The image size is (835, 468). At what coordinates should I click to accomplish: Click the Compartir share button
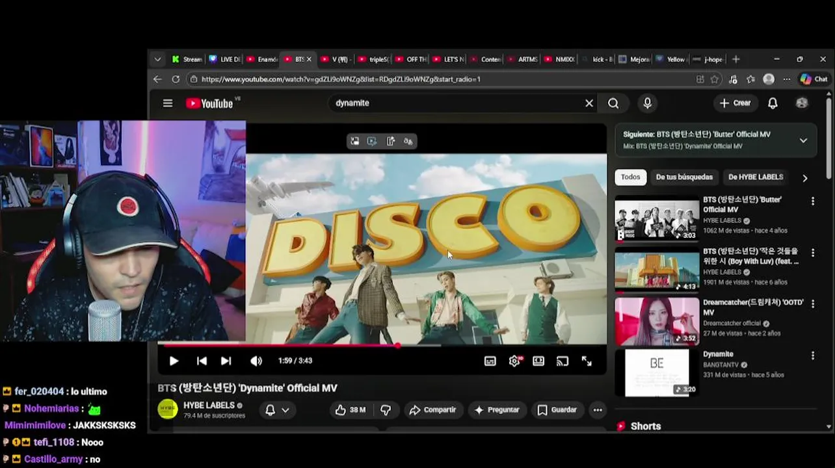click(x=432, y=410)
